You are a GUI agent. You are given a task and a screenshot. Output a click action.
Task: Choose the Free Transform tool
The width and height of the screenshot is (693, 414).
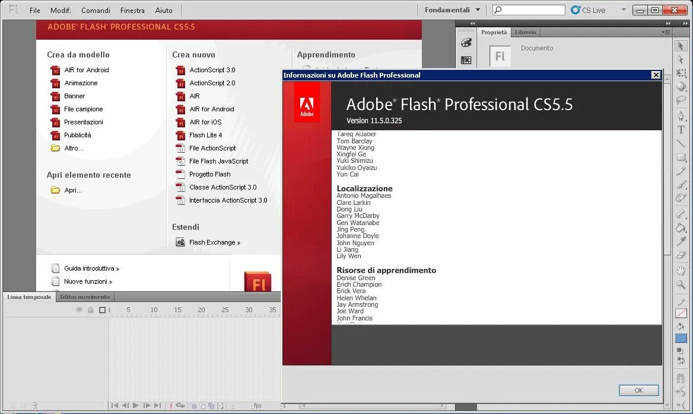tap(681, 73)
